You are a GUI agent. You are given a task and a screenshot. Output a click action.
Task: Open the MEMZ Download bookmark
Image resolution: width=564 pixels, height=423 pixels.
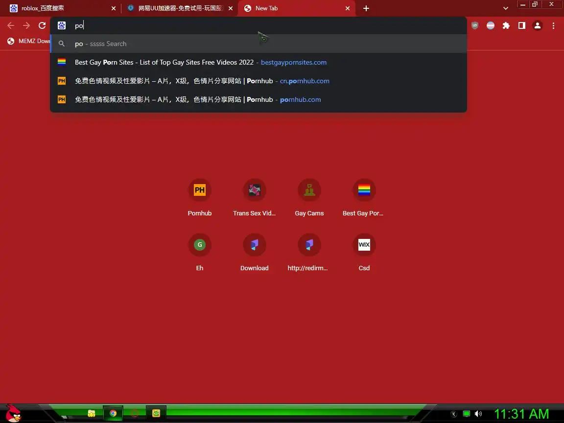pyautogui.click(x=29, y=41)
